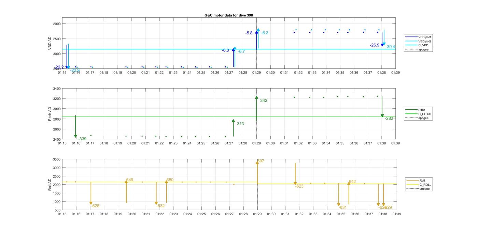This screenshot has width=478, height=236.
Task: Click the -623 roll annotation
Action: [299, 186]
